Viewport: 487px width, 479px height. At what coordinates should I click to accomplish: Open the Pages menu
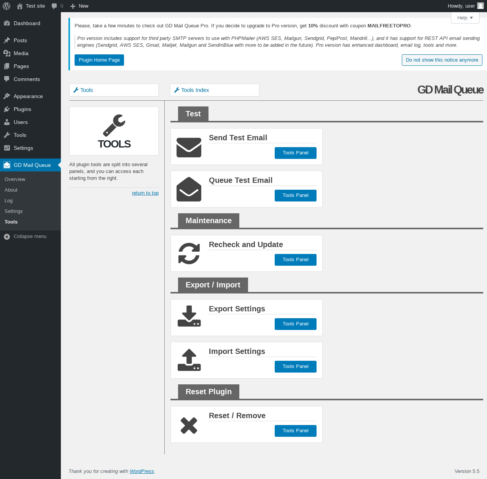click(x=30, y=66)
